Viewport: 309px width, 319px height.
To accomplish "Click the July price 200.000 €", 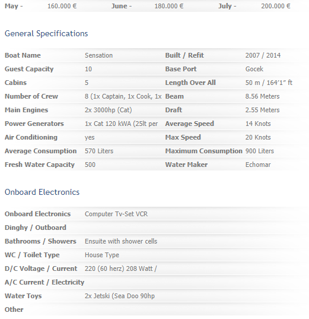I will [276, 6].
